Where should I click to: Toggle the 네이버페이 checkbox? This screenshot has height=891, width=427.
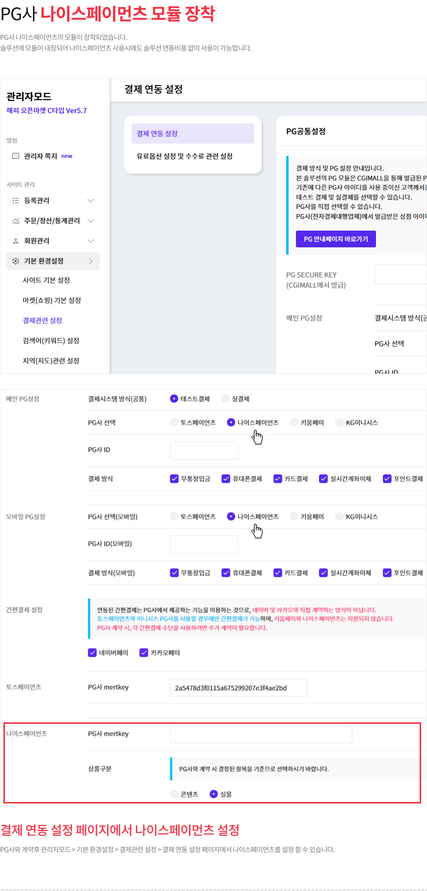pyautogui.click(x=92, y=653)
